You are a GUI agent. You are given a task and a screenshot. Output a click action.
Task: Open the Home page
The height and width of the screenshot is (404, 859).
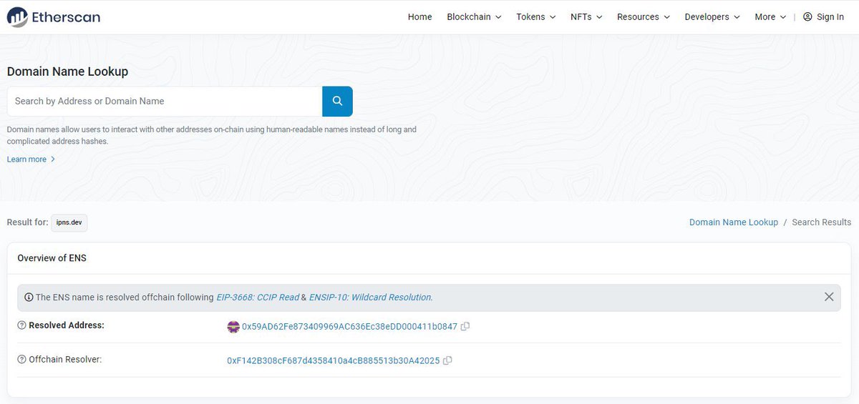click(x=420, y=16)
